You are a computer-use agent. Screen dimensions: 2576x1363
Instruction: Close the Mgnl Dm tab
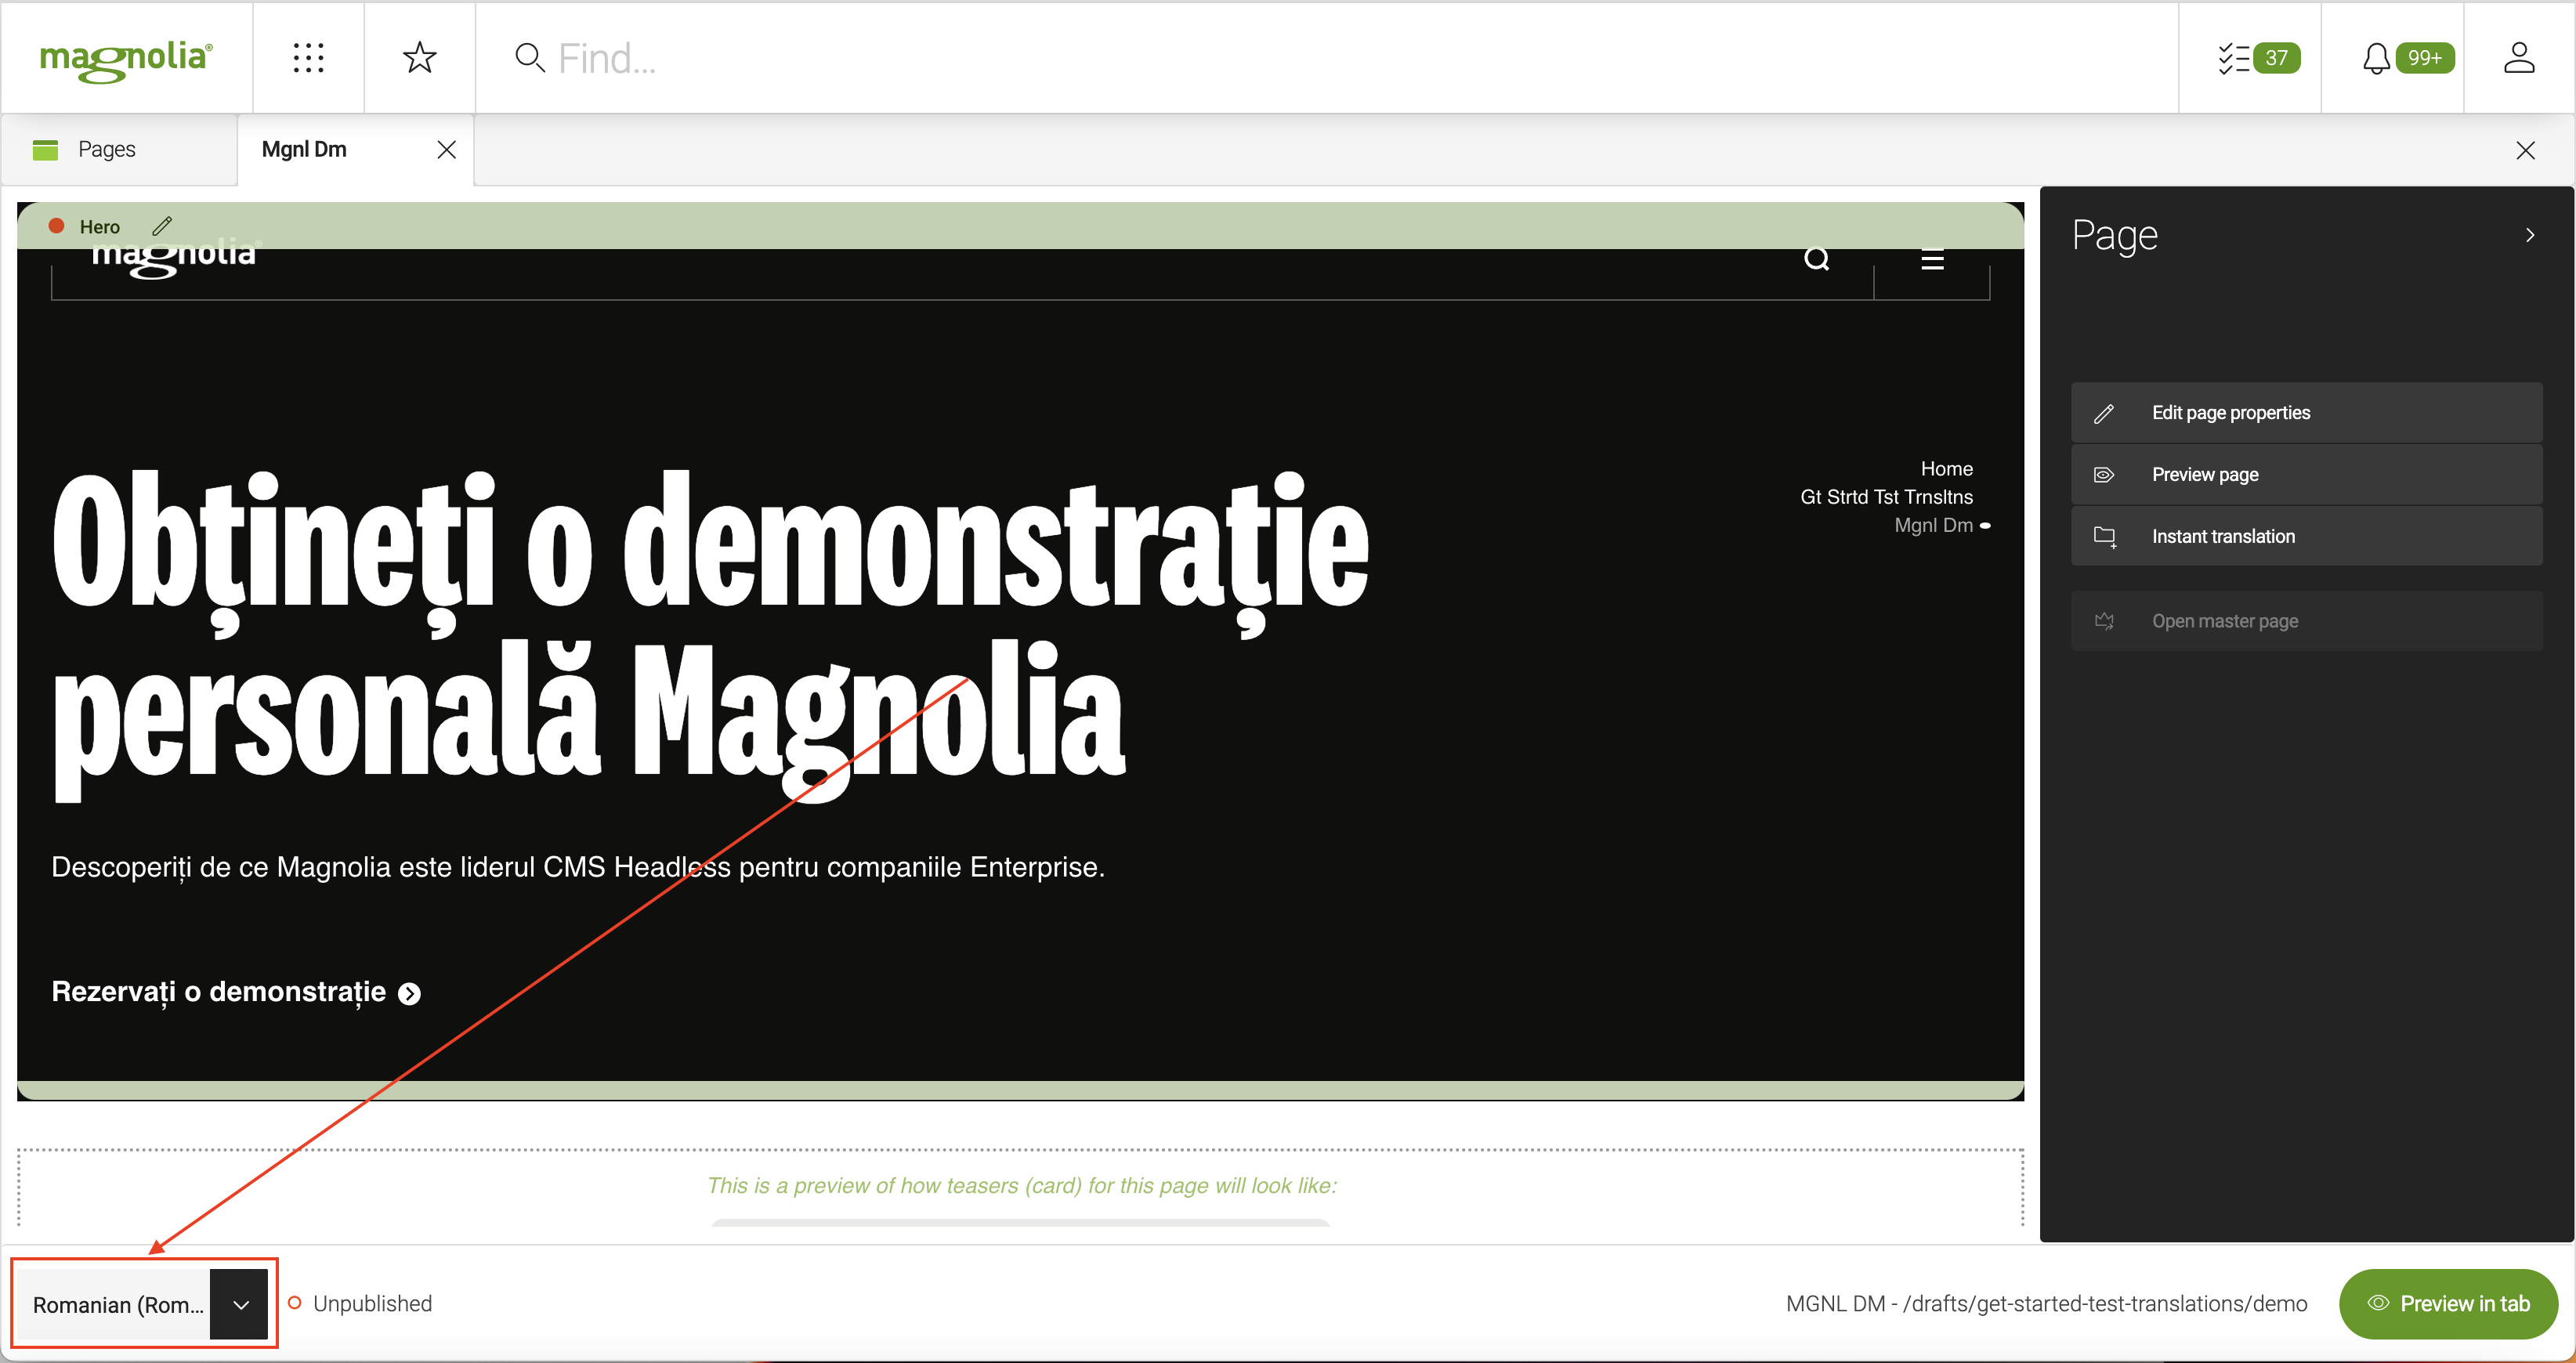(x=446, y=149)
